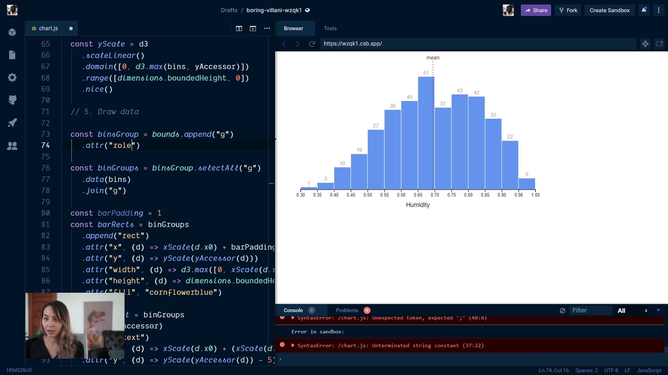Open the notifications bell
668x375 pixels.
pos(644,10)
